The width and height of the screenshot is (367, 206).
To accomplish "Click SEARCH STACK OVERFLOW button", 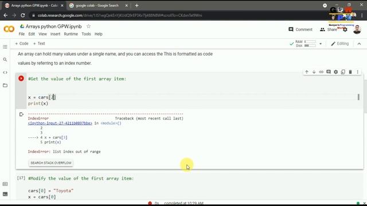I will (51, 163).
